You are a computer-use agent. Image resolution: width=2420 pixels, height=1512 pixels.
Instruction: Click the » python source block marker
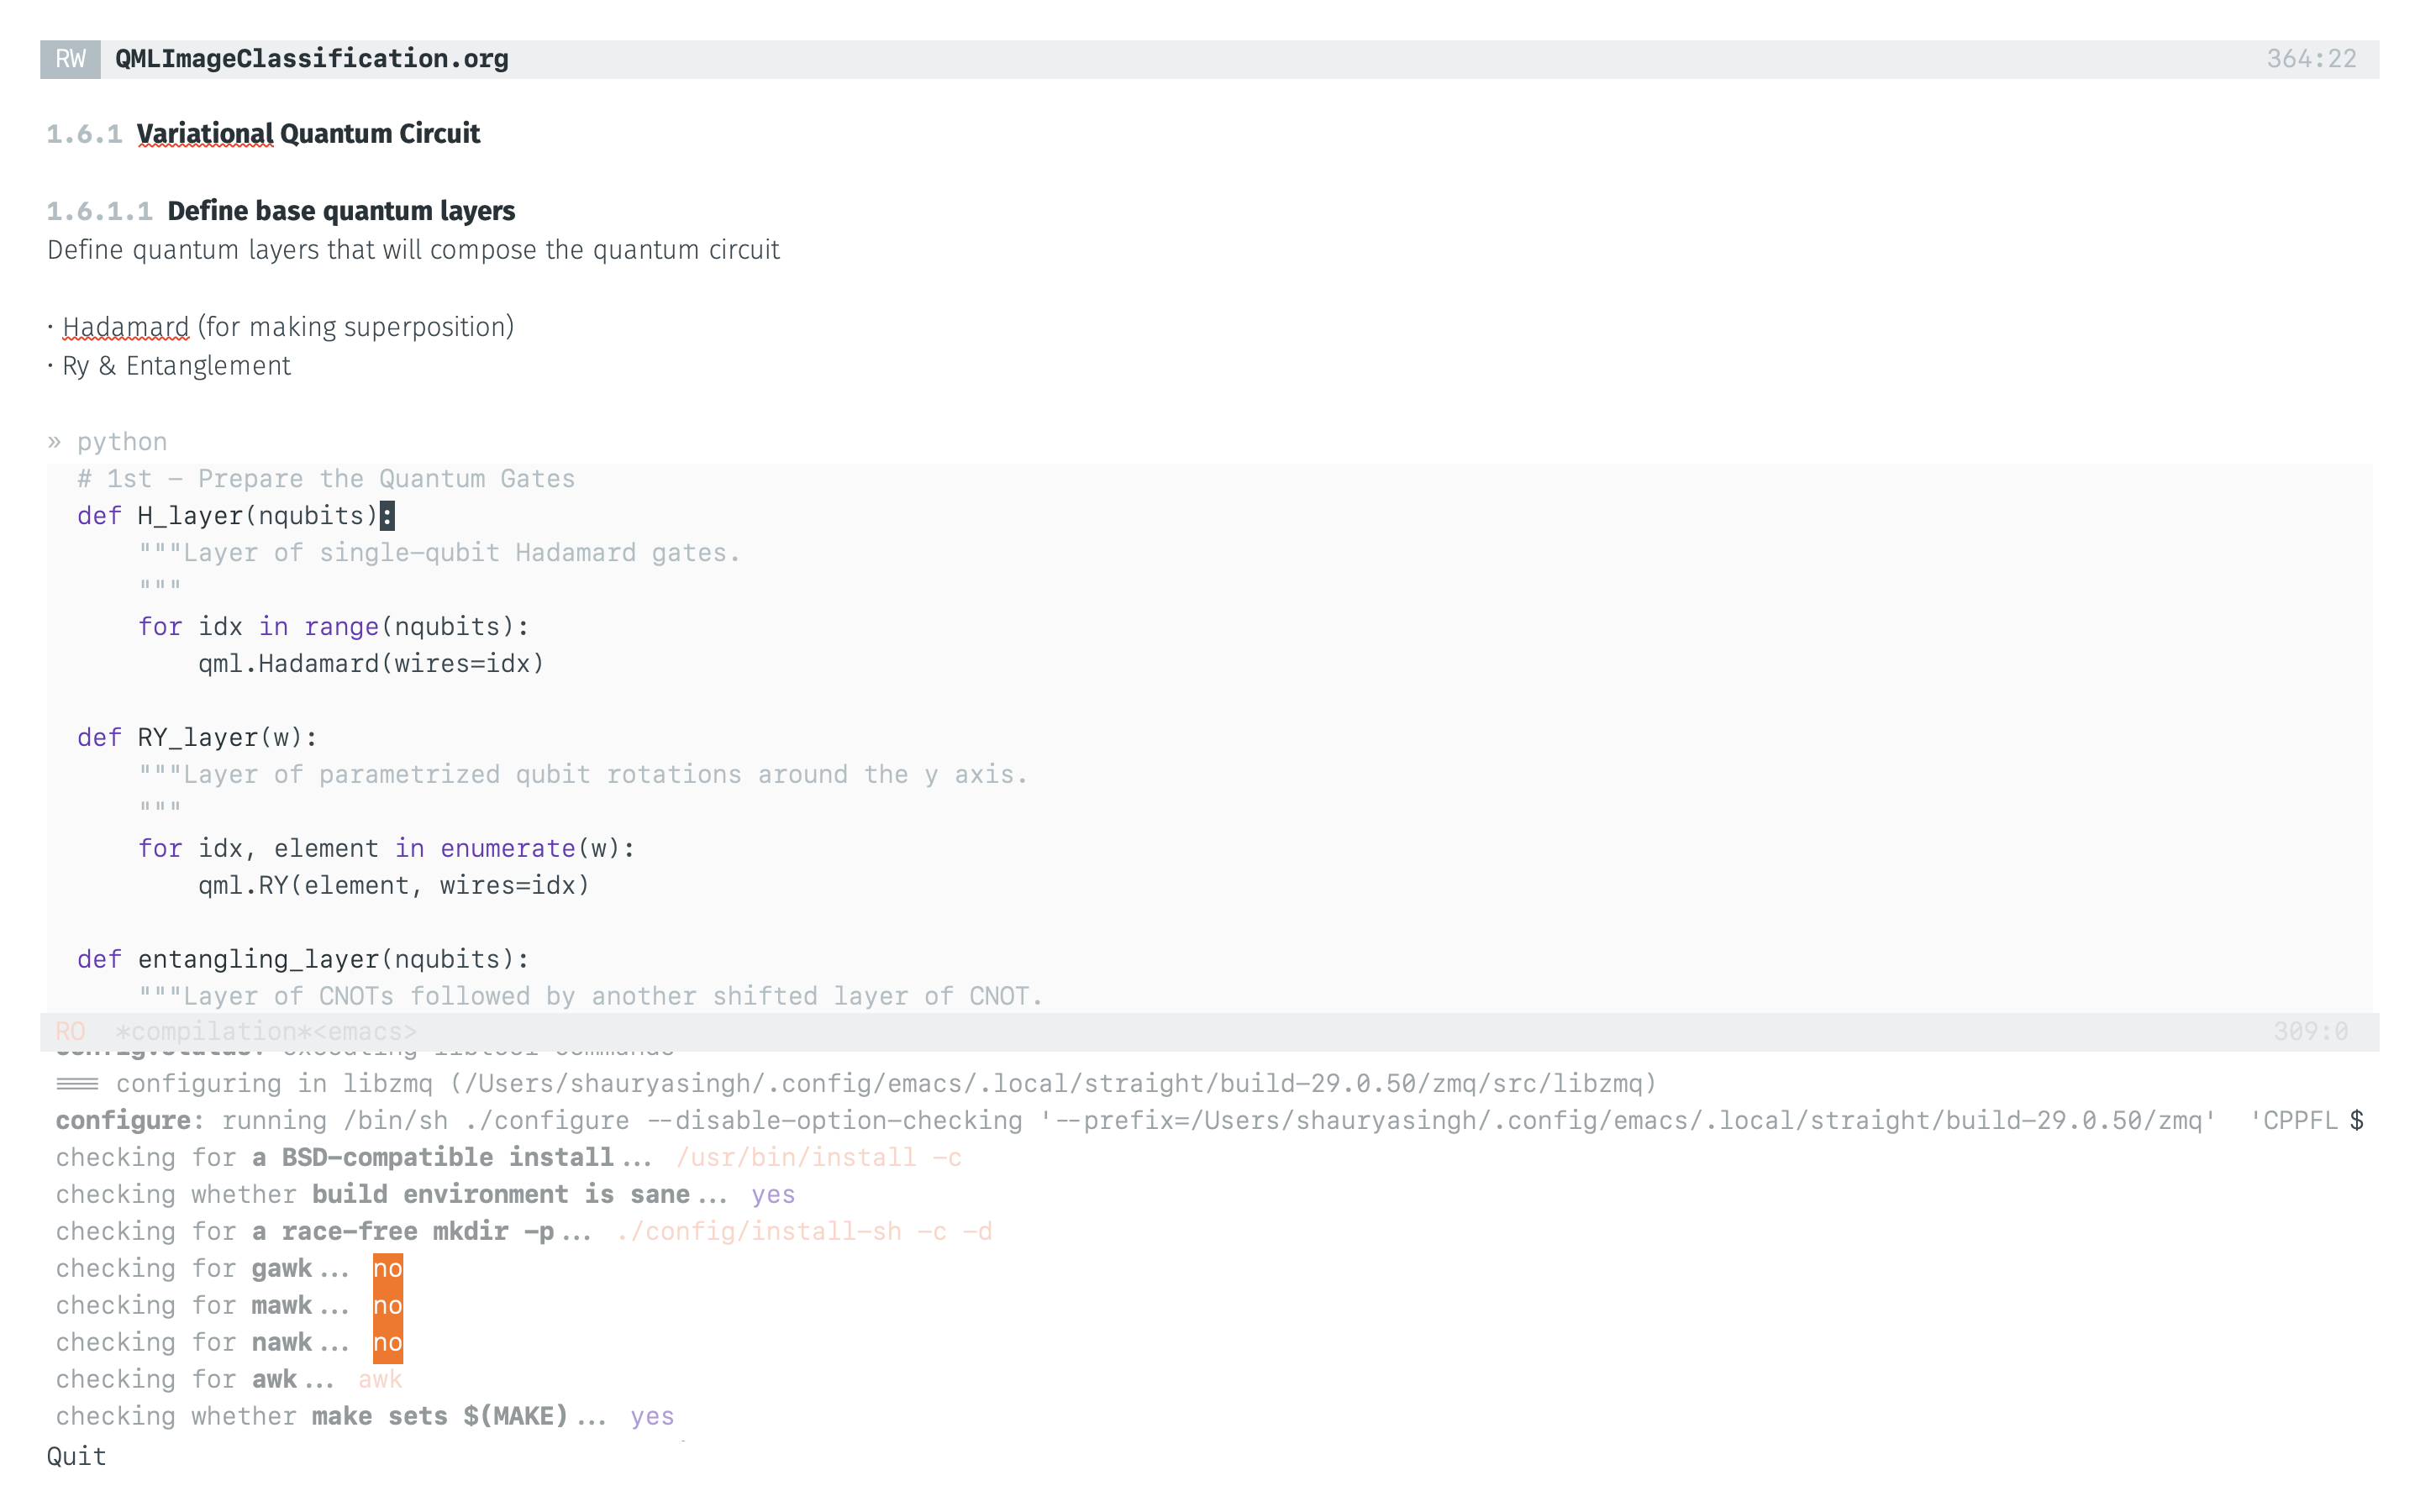coord(108,441)
